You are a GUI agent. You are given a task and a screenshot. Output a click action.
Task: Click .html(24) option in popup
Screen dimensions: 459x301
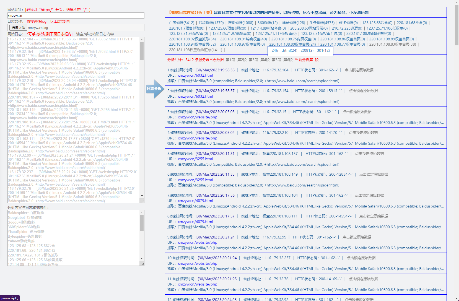(x=290, y=50)
